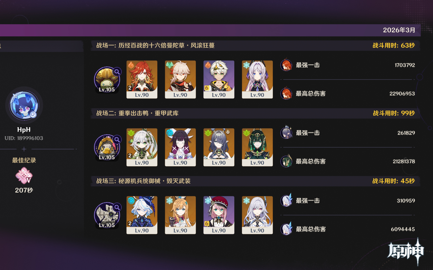This screenshot has height=270, width=433.
Task: Click the pink best-record difficulty V badge
Action: pos(24,176)
